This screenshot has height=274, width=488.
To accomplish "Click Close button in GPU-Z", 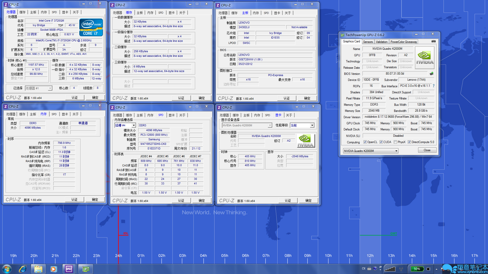I will (427, 150).
